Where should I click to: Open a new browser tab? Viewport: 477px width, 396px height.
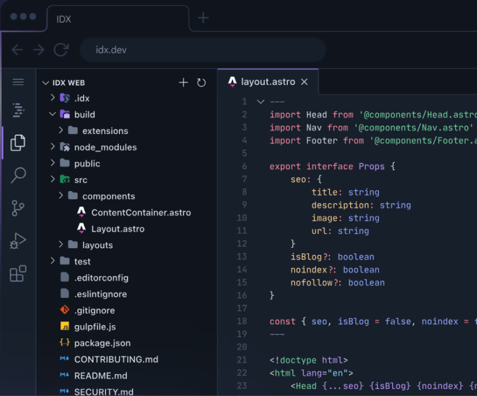203,18
